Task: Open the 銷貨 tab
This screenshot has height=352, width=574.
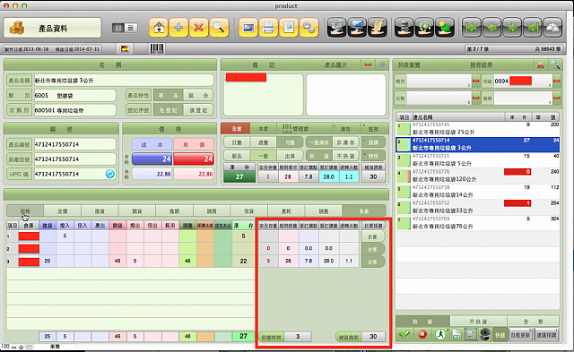Action: click(x=137, y=211)
